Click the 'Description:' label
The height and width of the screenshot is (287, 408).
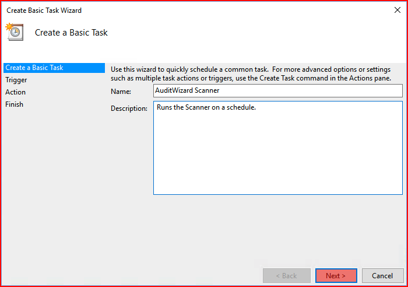[x=129, y=108]
